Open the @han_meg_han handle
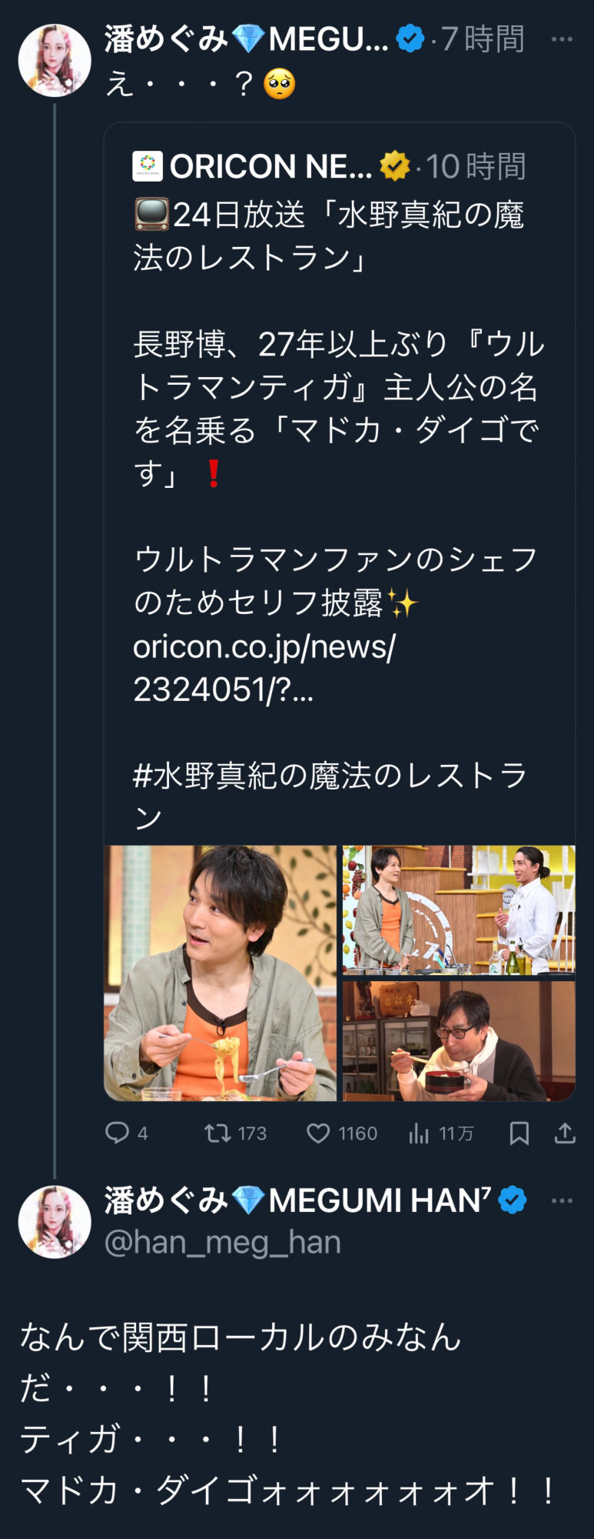Viewport: 594px width, 1539px height. click(x=223, y=1242)
